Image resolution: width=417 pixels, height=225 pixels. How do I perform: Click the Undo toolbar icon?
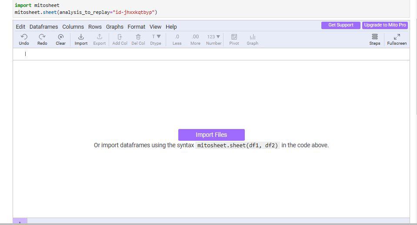coord(24,40)
